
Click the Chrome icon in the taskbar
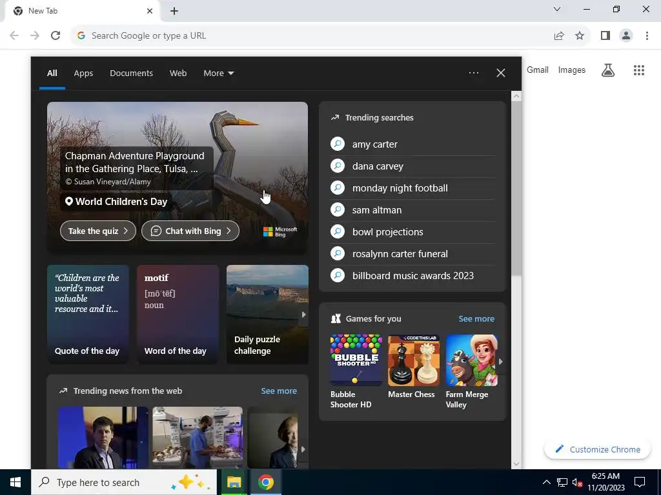(x=265, y=482)
